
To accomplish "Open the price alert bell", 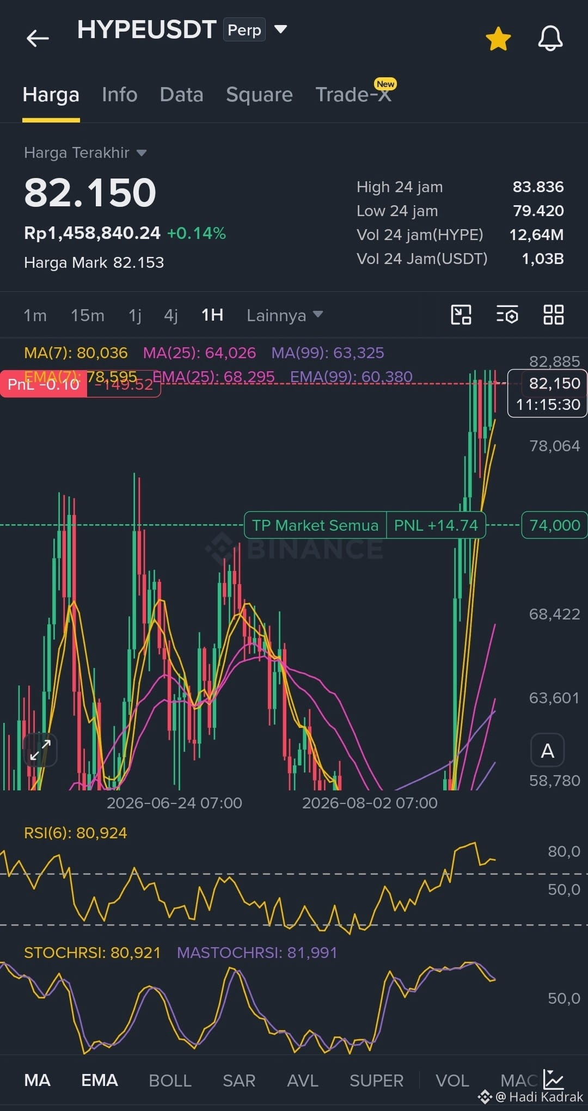I will click(550, 39).
